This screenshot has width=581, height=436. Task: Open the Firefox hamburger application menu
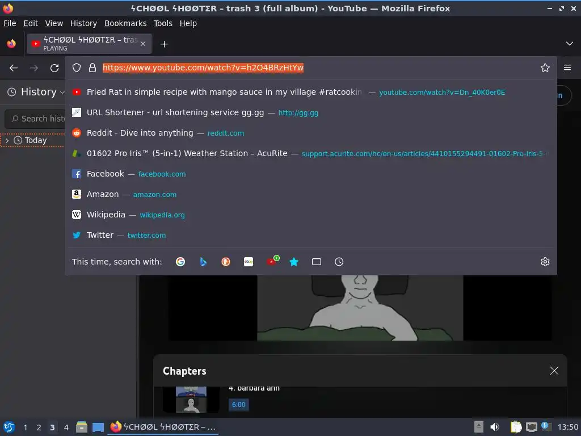coord(567,68)
